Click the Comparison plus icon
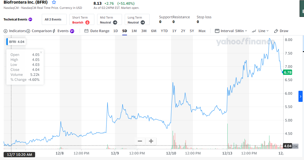The image size is (304, 160). click(x=28, y=31)
